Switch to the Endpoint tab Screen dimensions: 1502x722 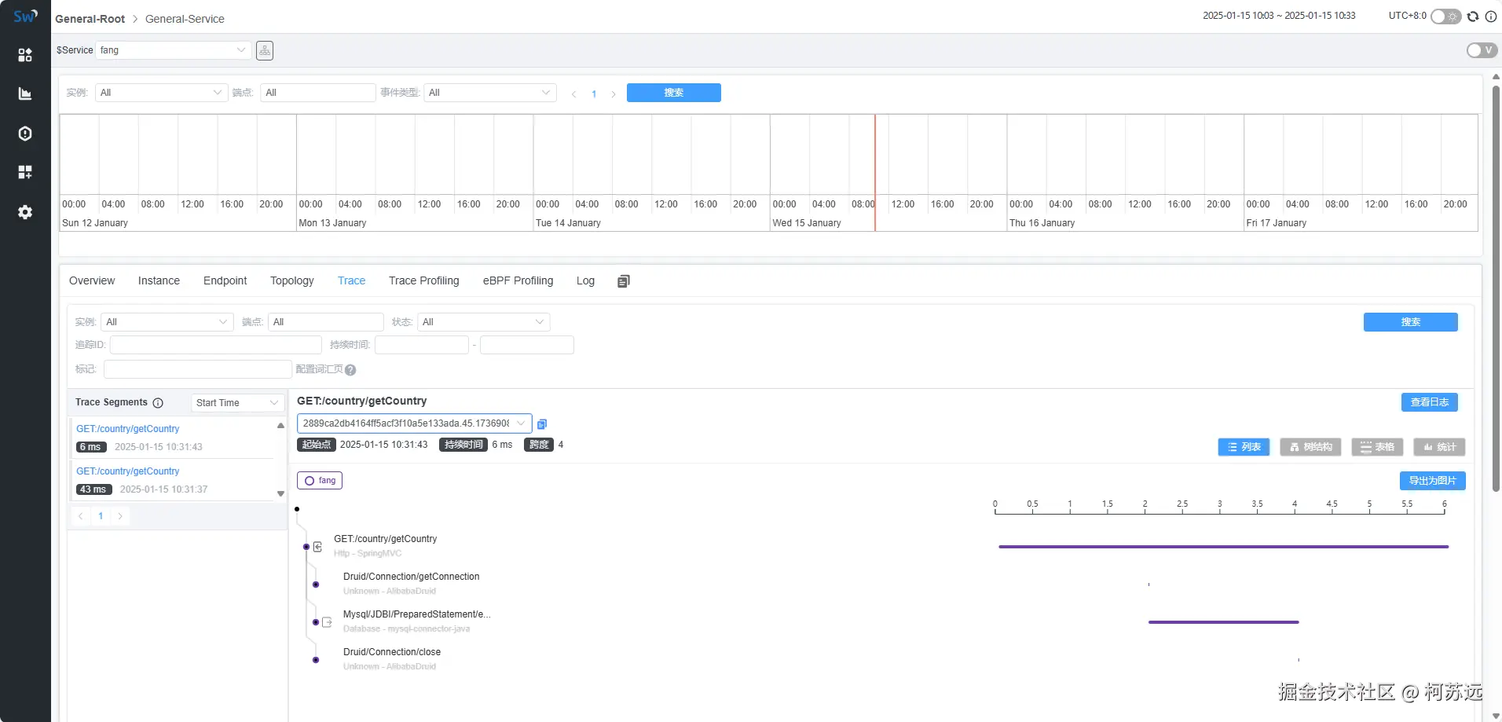pos(225,281)
